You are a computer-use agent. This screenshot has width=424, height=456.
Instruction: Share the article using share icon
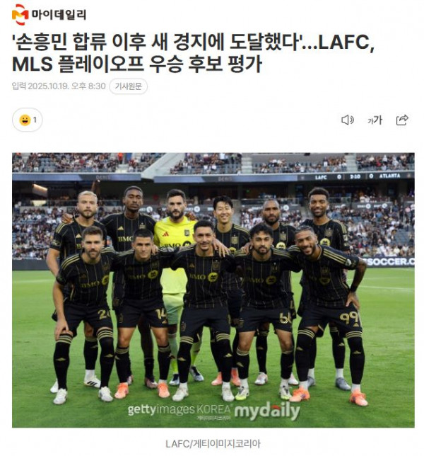pyautogui.click(x=402, y=120)
